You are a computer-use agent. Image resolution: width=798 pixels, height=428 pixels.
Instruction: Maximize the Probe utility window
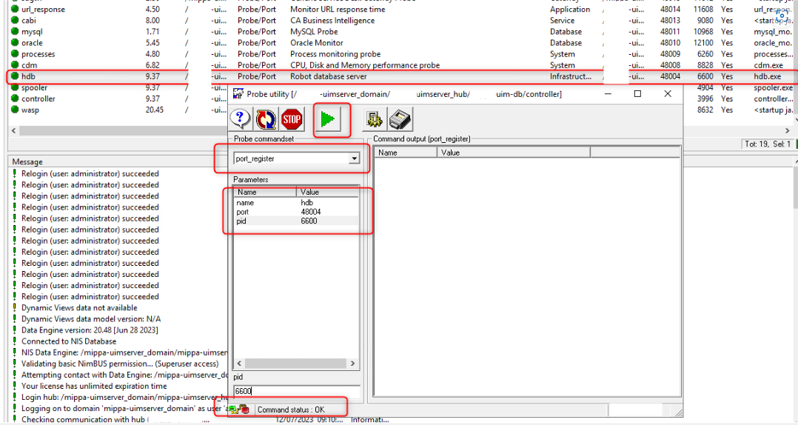637,93
